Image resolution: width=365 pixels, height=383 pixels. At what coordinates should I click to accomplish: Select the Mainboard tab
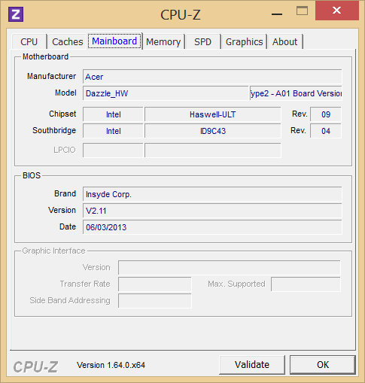[x=114, y=41]
